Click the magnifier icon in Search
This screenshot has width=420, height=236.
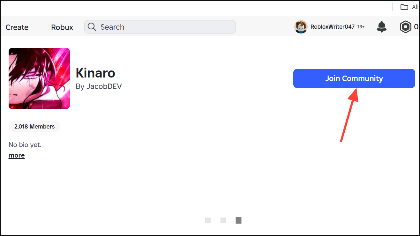92,27
